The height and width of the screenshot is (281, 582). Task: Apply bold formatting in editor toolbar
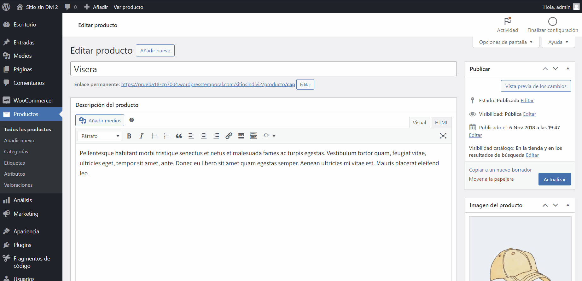[x=129, y=136]
